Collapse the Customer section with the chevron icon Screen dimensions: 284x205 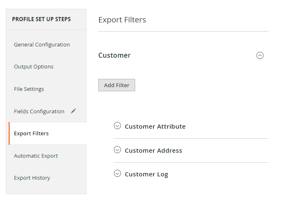point(260,56)
